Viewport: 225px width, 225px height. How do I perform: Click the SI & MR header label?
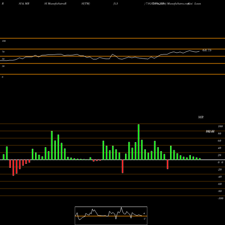(x=24, y=4)
